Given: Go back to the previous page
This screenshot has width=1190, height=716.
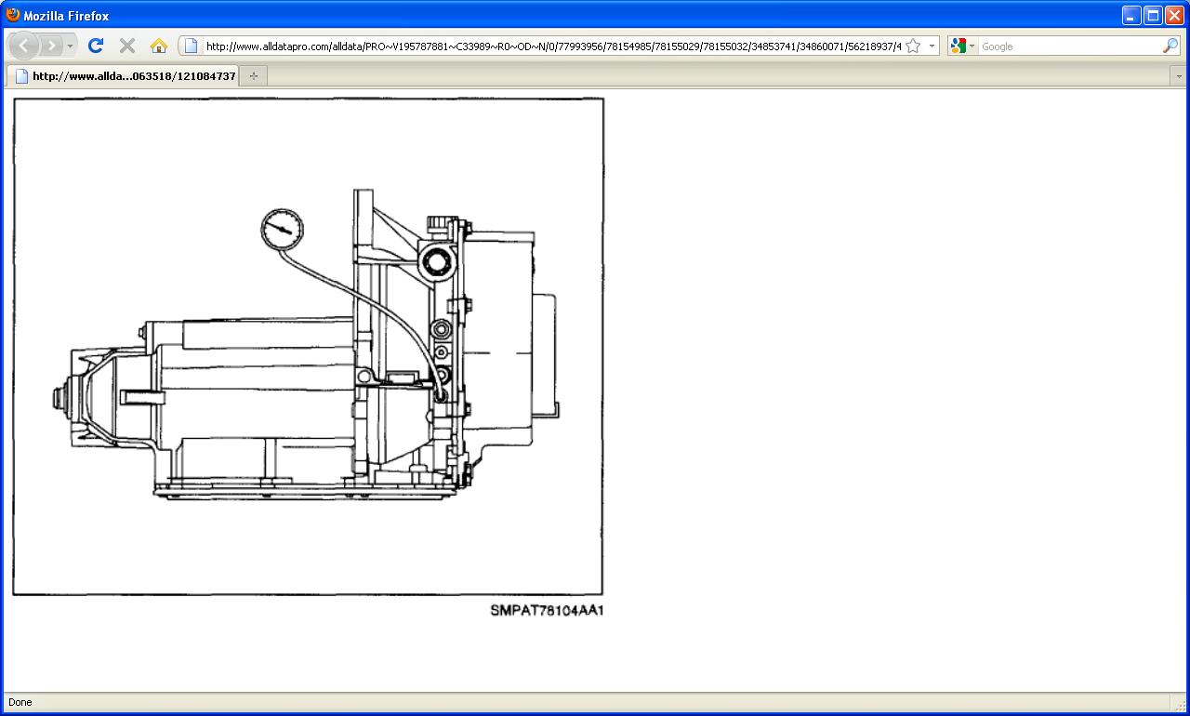Looking at the screenshot, I should (x=24, y=46).
